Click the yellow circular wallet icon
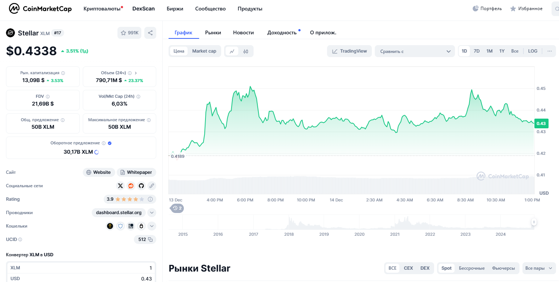Screen dimensions: 559x282 110,226
